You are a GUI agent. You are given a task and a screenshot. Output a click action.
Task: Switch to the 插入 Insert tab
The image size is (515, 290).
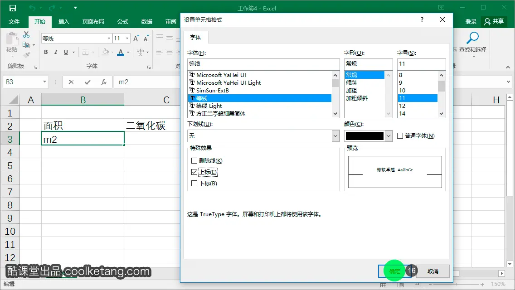point(64,22)
